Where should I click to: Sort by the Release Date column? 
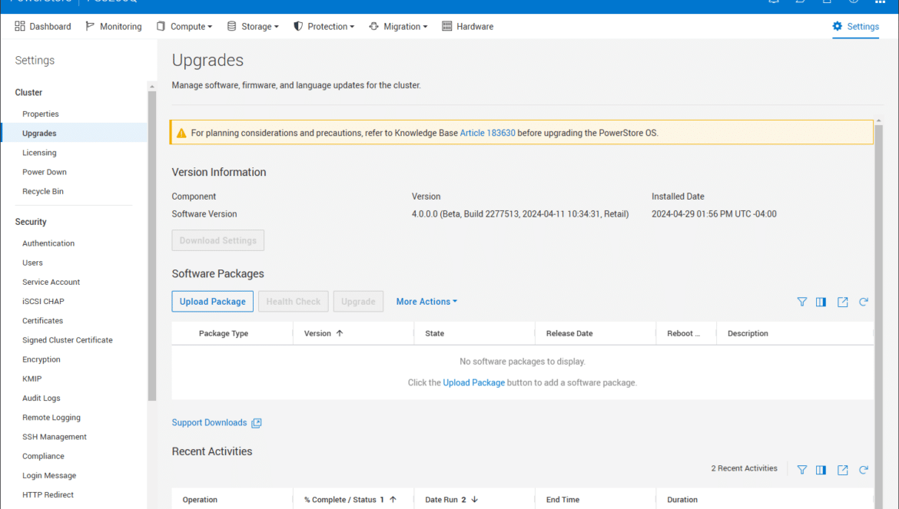[569, 333]
